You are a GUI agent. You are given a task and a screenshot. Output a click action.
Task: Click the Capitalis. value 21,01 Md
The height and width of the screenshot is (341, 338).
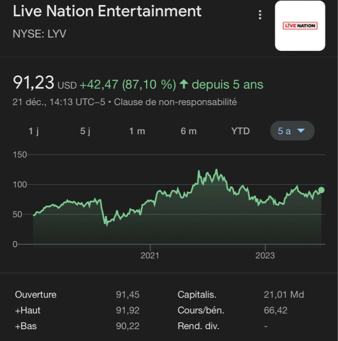(x=283, y=294)
